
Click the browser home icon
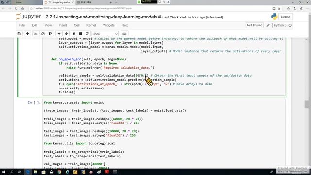[23, 8]
